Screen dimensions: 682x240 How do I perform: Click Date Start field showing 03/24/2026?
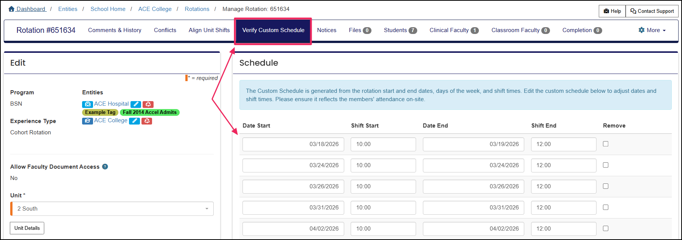pyautogui.click(x=293, y=165)
